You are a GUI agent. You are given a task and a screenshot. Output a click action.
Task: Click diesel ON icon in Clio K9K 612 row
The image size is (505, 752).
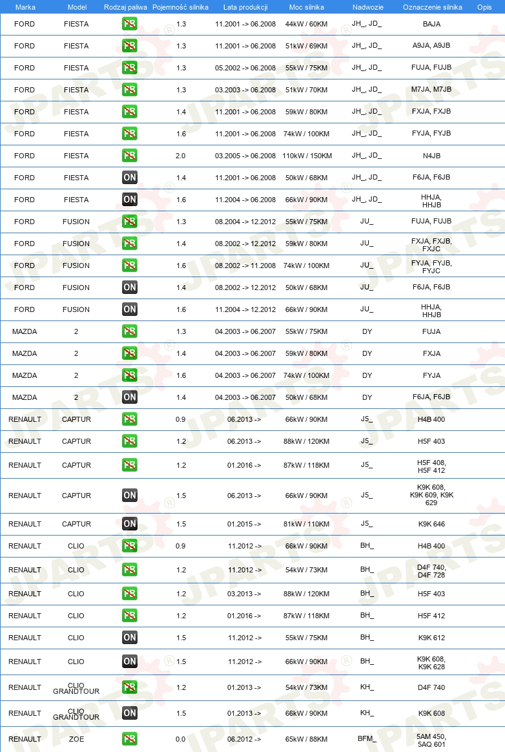(x=130, y=638)
